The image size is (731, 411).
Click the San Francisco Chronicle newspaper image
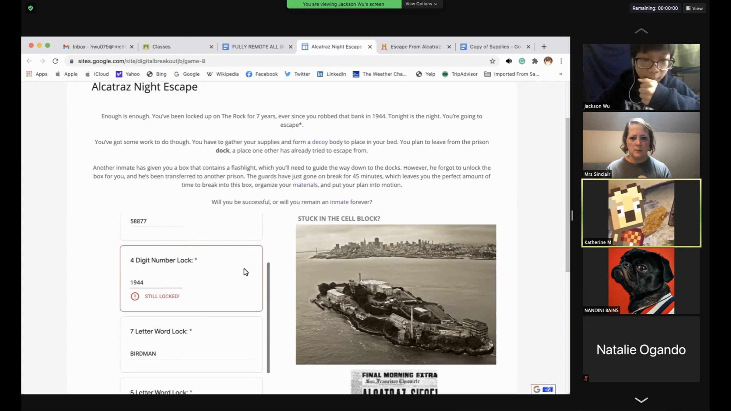[394, 382]
